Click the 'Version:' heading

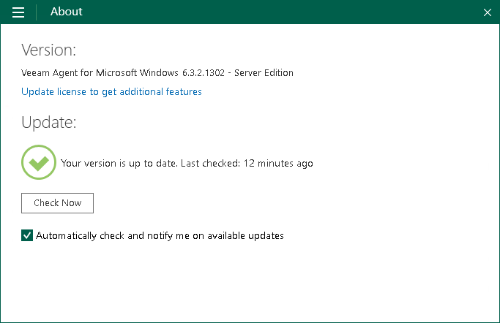[48, 50]
